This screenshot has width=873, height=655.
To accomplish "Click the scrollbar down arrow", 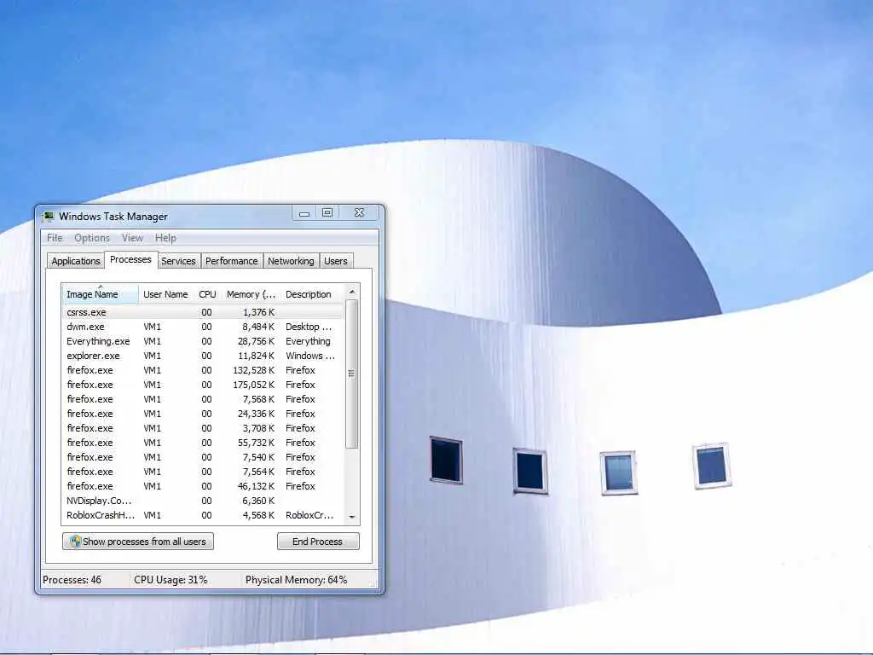I will [352, 517].
